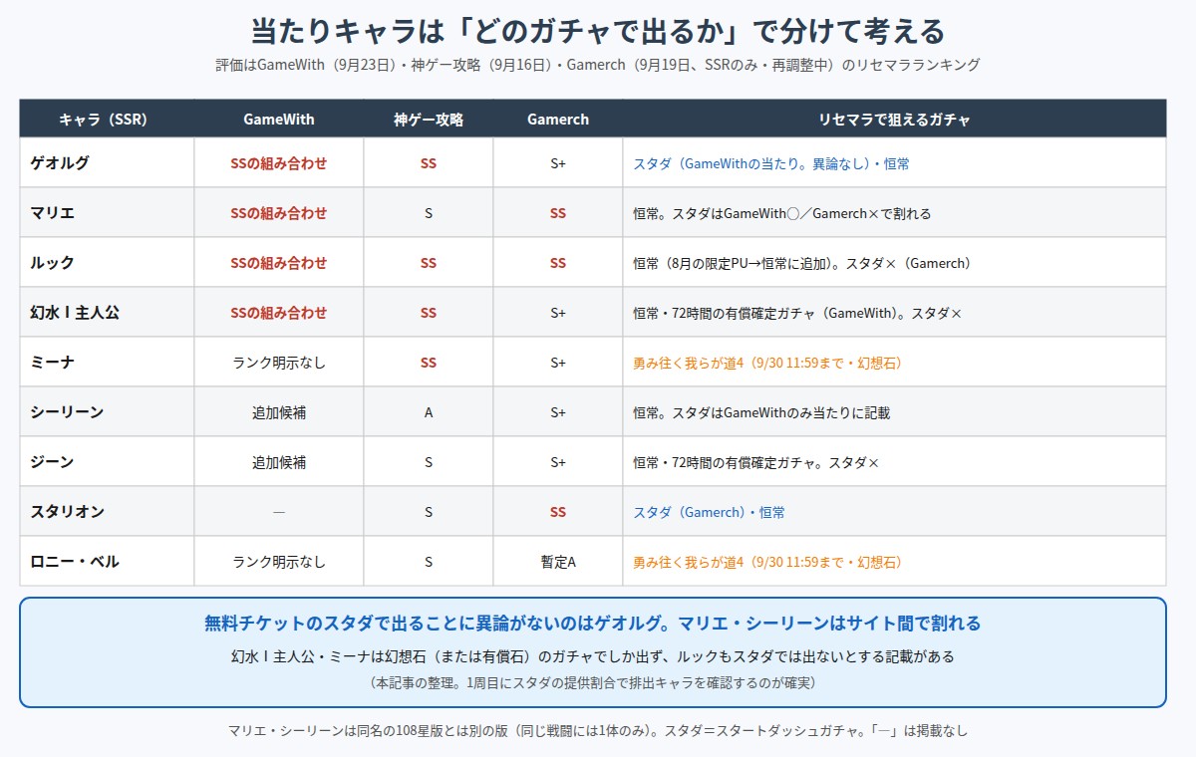Click ゲオルグ's S+ Gamerch rating
The image size is (1196, 757).
point(558,163)
